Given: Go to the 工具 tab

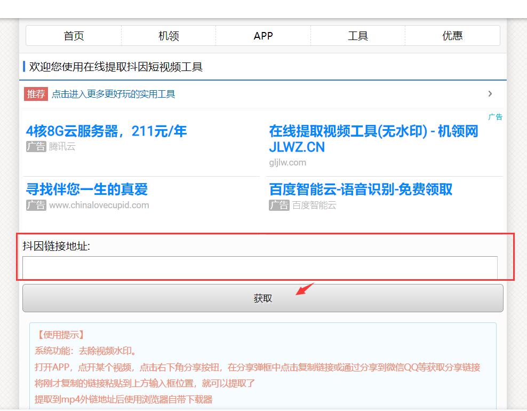Looking at the screenshot, I should (x=358, y=36).
